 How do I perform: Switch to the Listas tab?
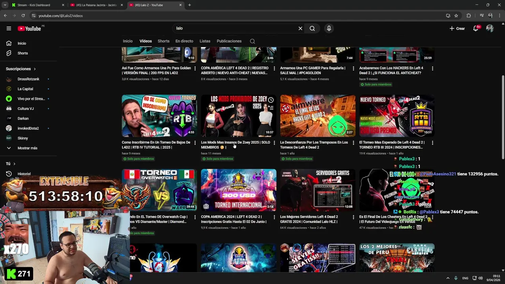point(205,41)
